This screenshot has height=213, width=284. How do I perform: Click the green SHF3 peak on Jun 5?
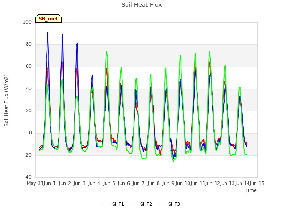coord(106,51)
